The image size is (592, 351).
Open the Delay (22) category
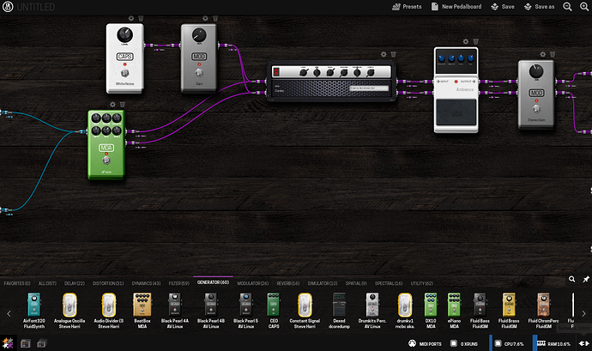75,283
